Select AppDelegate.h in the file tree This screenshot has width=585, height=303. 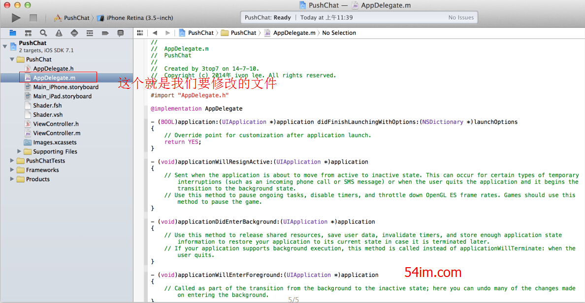tap(53, 69)
